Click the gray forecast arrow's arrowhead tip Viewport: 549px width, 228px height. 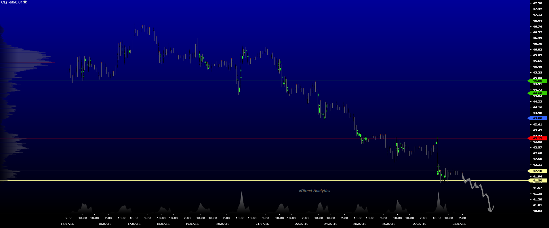490,211
